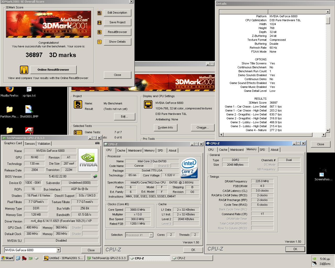Click the Project icon in 3DMark window

(x=78, y=104)
